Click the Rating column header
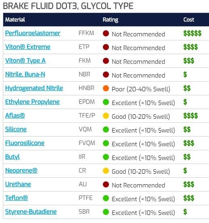Viewport: 209px width, 223px height. 111,20
